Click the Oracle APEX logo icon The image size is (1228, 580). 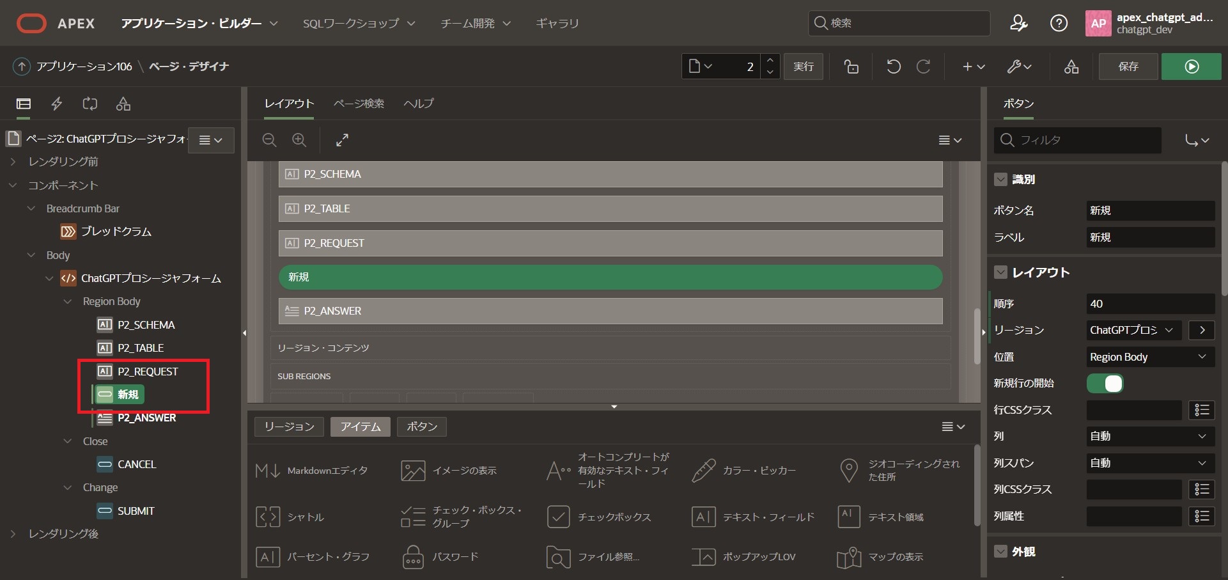tap(31, 24)
